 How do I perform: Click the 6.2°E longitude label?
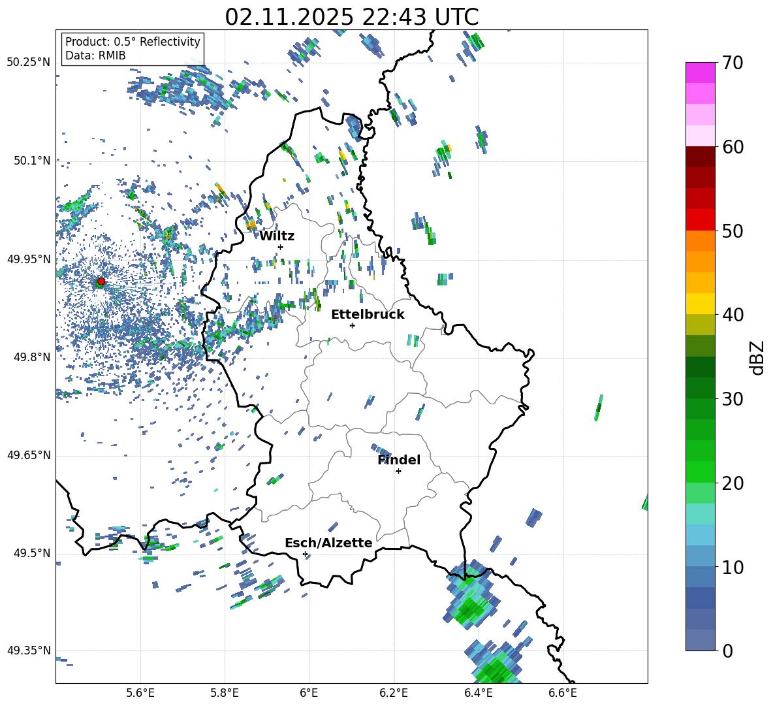[x=394, y=693]
